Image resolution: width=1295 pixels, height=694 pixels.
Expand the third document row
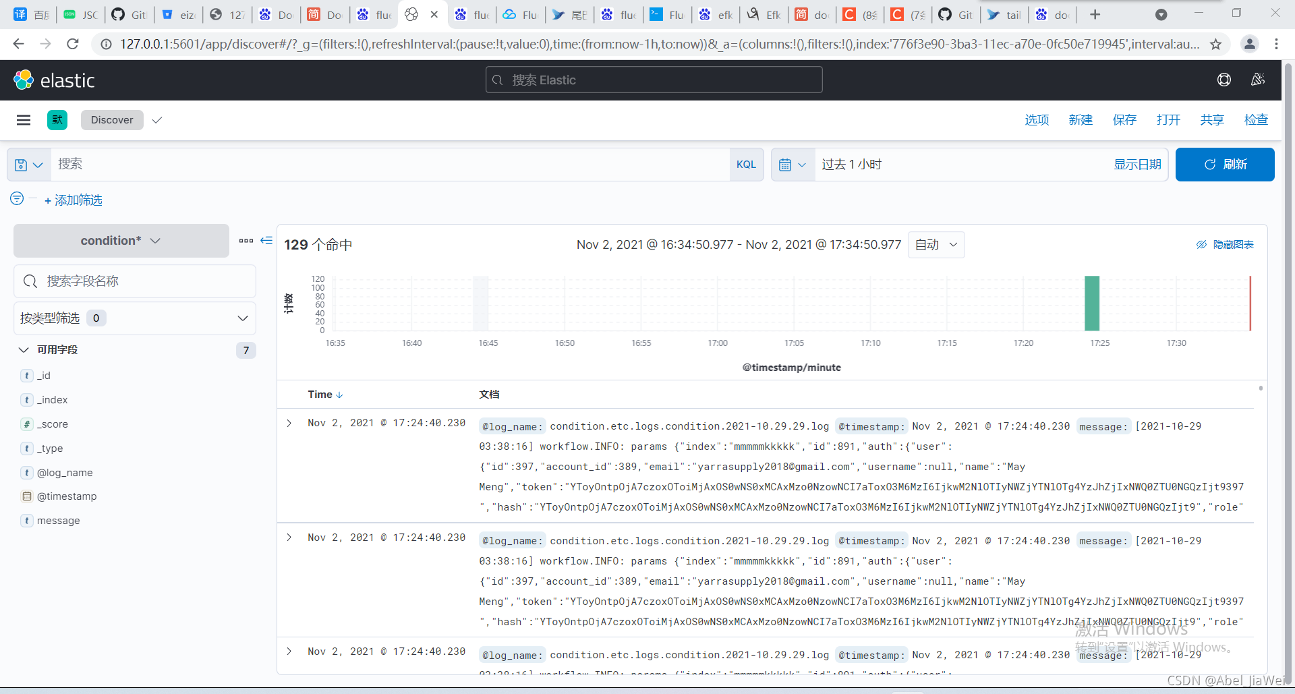[289, 652]
